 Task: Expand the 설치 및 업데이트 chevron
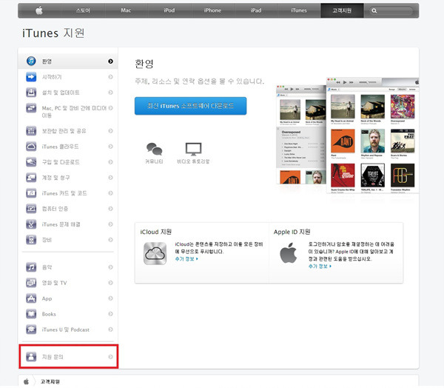[x=110, y=93]
